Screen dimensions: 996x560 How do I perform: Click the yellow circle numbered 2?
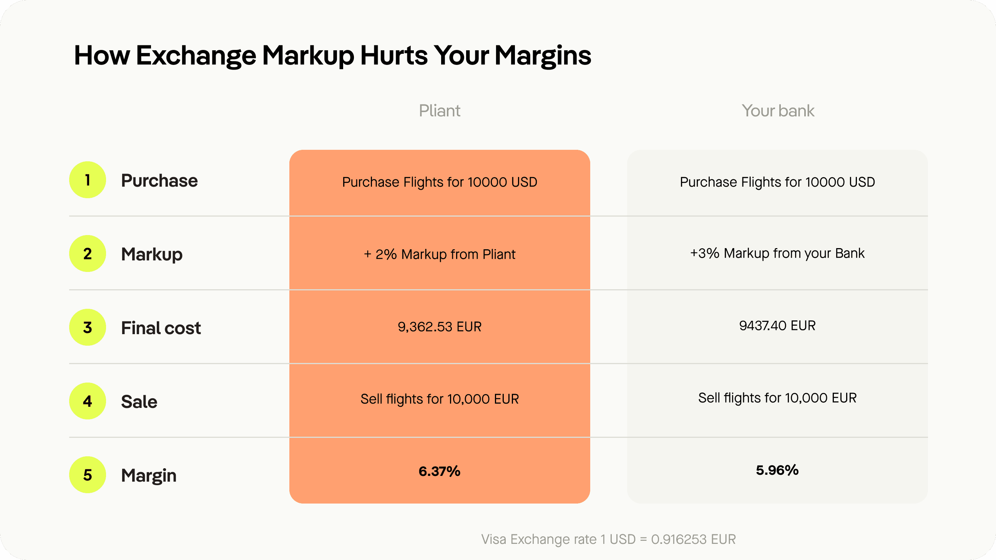point(87,253)
